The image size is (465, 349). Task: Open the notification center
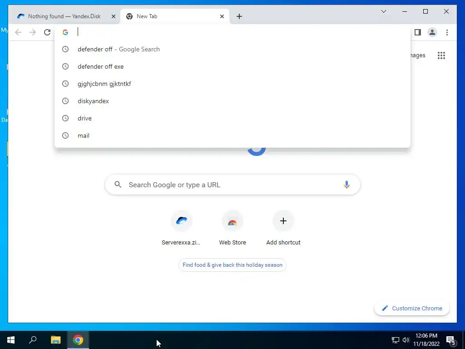pos(451,340)
